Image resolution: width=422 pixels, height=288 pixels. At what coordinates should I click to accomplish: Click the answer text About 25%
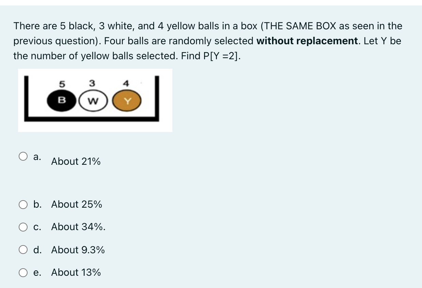[76, 204]
